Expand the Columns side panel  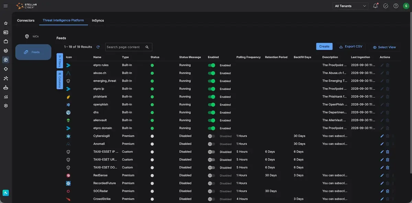click(x=59, y=80)
